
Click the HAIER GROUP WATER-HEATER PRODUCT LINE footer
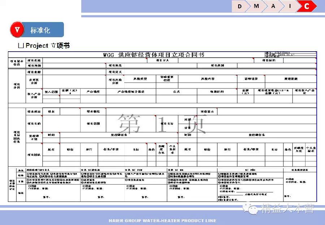tap(162, 221)
